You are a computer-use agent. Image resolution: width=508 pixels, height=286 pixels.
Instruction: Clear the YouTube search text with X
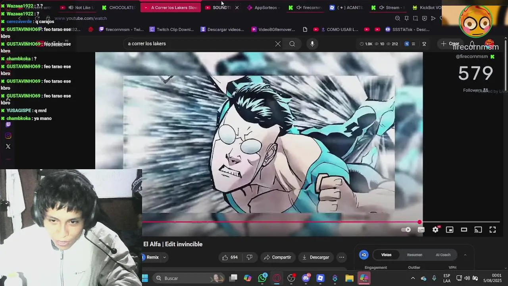[x=278, y=44]
